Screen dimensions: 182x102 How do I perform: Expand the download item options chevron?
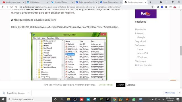tap(28, 93)
